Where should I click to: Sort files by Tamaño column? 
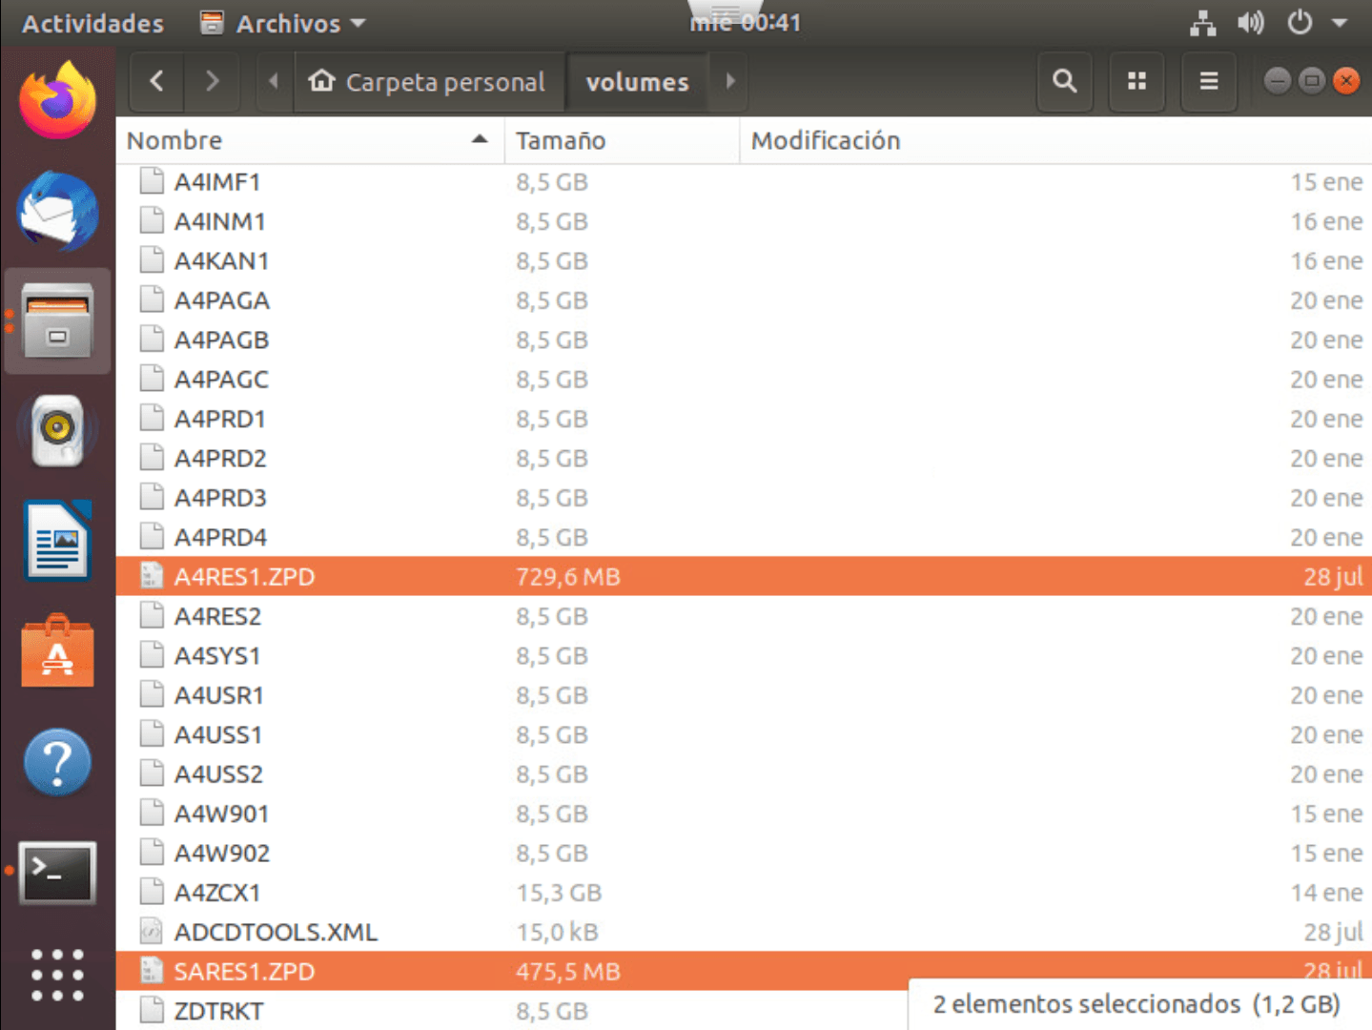click(x=561, y=141)
